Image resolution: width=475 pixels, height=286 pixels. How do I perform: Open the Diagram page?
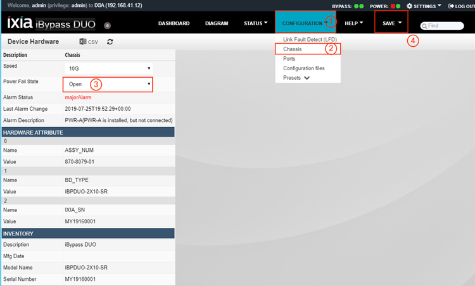click(x=217, y=23)
